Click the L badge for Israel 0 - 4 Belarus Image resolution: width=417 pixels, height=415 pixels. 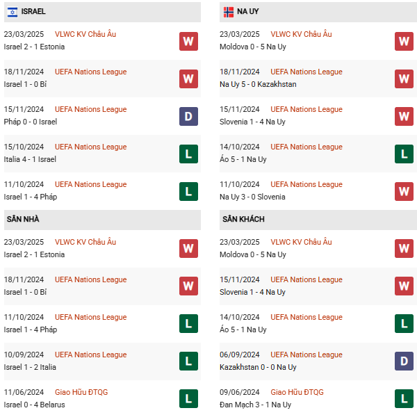click(x=188, y=398)
